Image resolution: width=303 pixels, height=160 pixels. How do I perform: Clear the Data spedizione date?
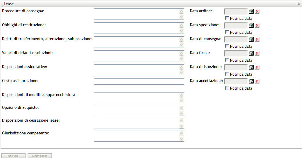257,25
